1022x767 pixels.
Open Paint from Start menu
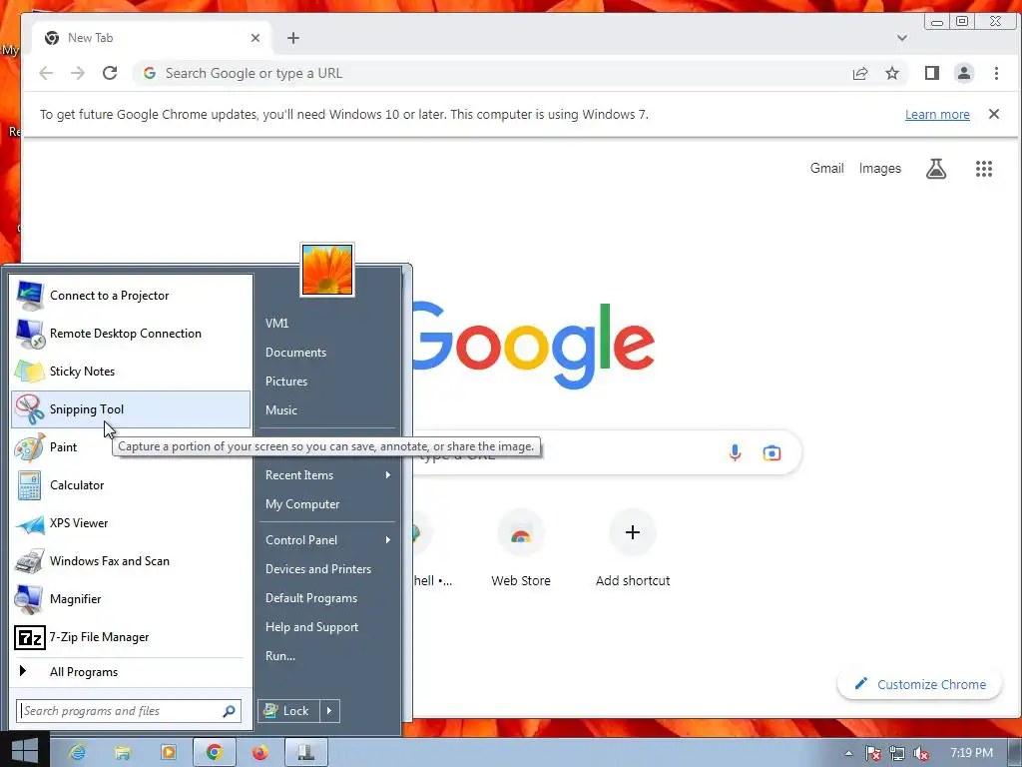(x=131, y=447)
